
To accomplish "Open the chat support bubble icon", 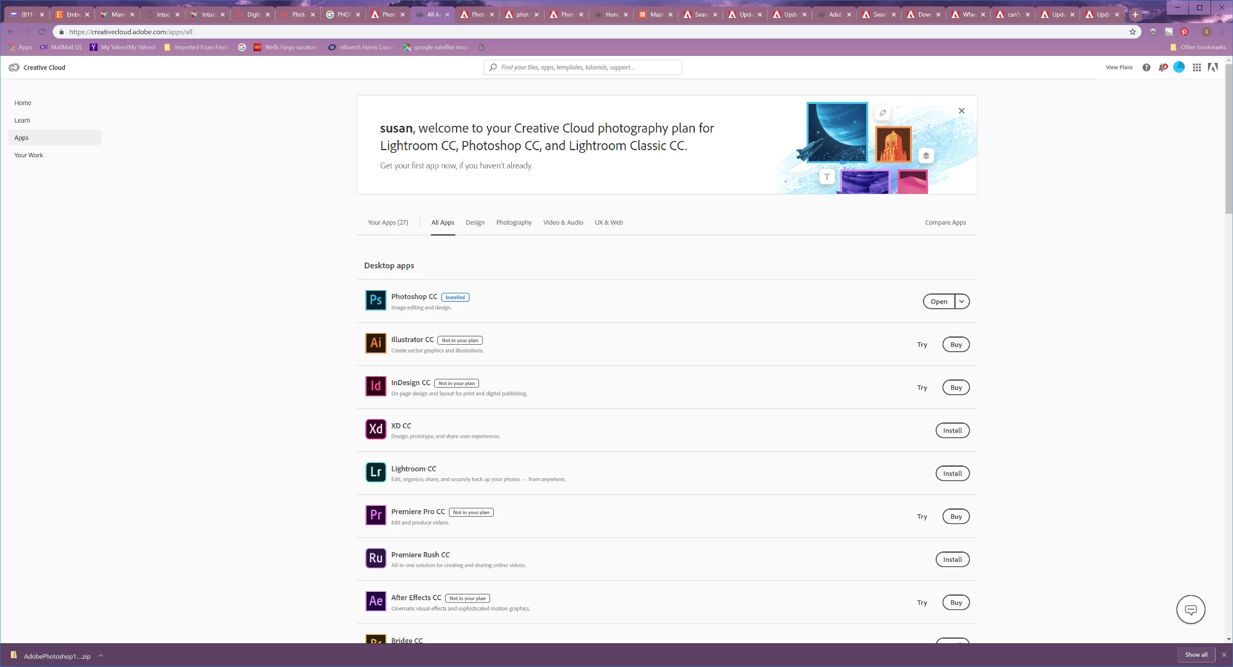I will [1191, 610].
